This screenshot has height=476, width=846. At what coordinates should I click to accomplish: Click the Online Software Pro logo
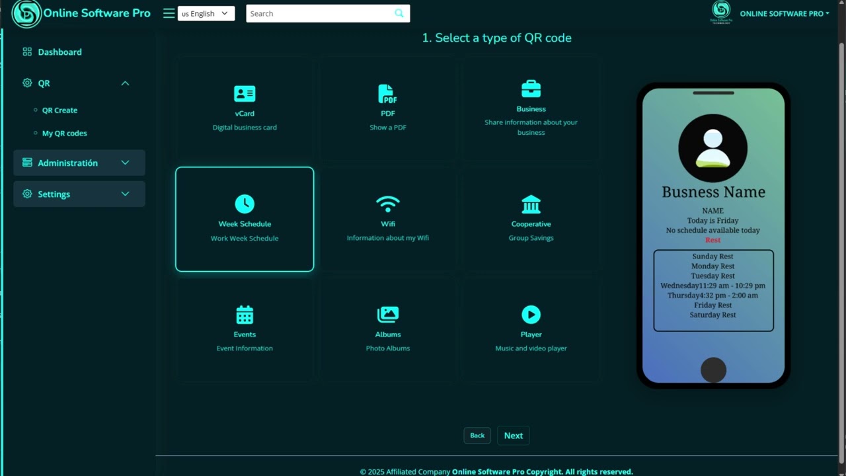click(x=26, y=14)
